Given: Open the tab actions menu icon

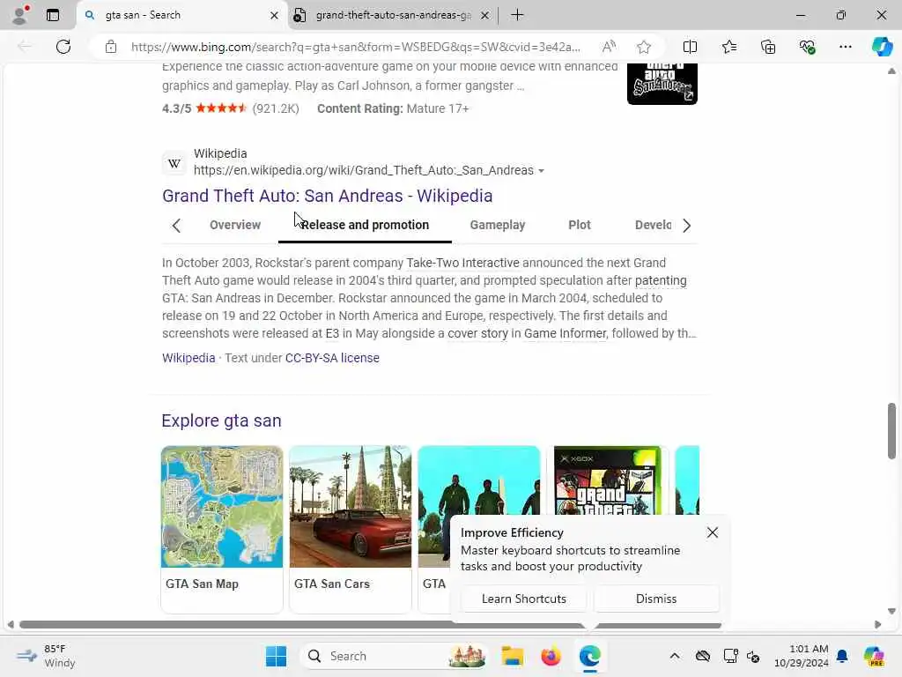Looking at the screenshot, I should (52, 15).
